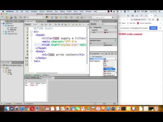Click the green Run Project play icon
Screen dimensions: 163x122
[61, 17]
